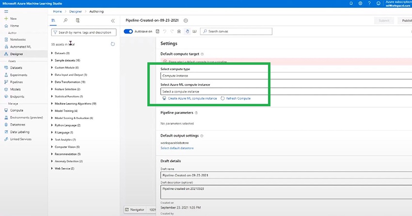This screenshot has height=216, width=412.
Task: Click the undo arrow in canvas toolbar
Action: coord(165,31)
